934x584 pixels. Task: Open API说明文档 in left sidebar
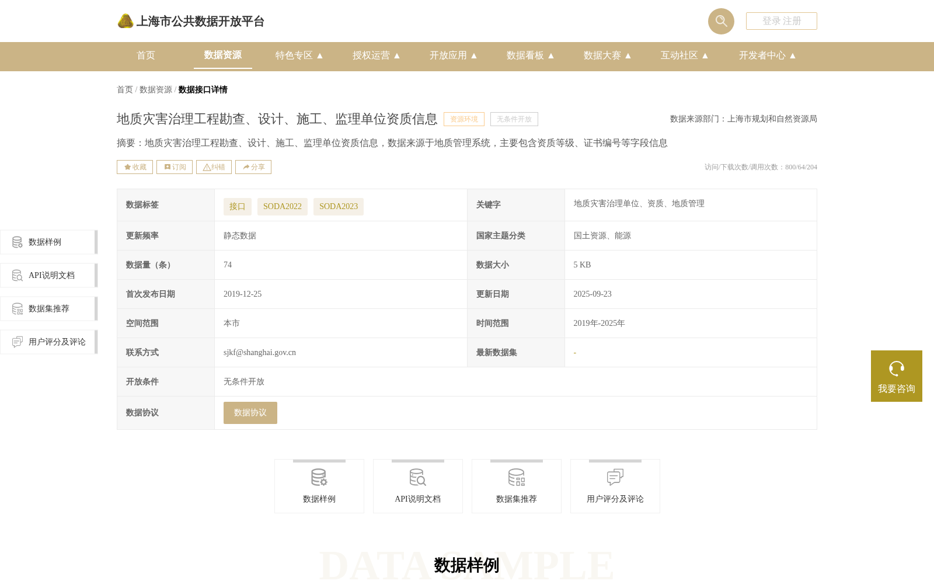[49, 276]
